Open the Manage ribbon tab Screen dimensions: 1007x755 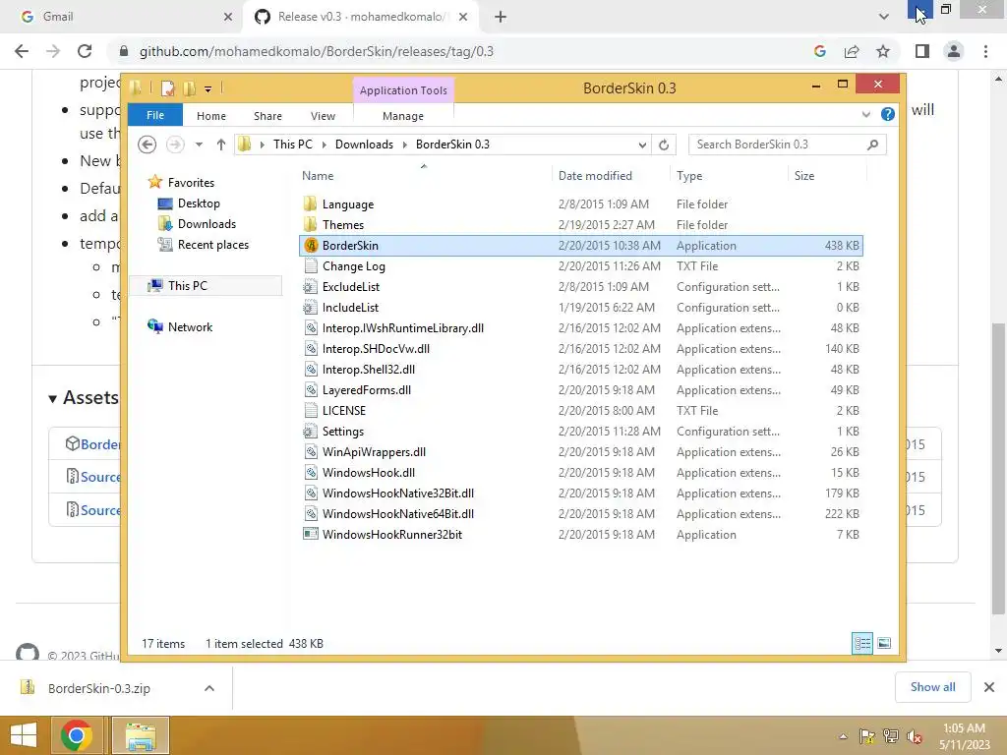pos(403,116)
